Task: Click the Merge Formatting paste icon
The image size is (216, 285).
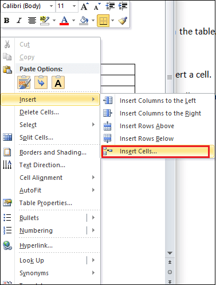Action: click(x=41, y=82)
